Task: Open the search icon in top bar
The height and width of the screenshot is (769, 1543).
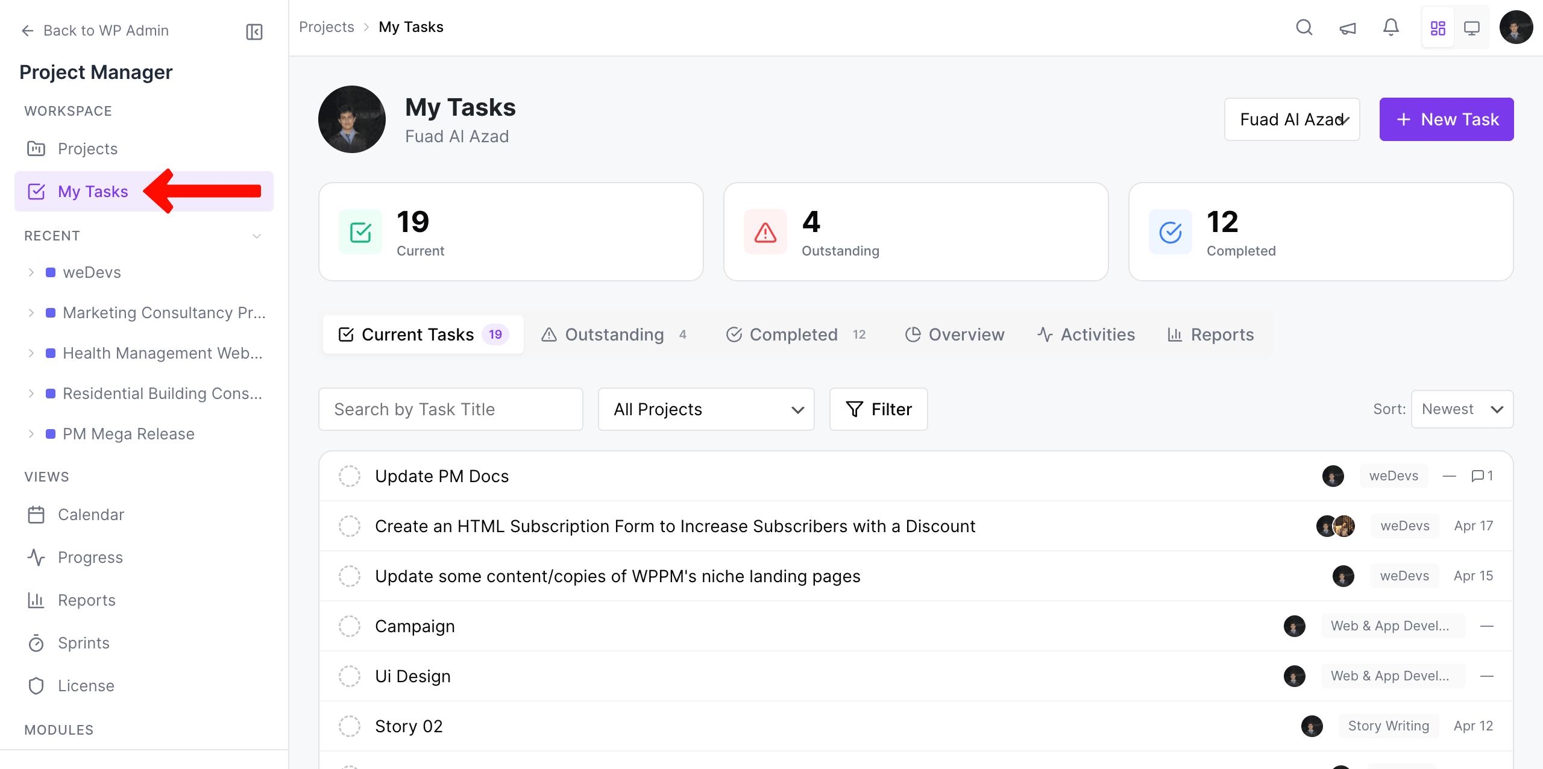Action: click(1304, 27)
